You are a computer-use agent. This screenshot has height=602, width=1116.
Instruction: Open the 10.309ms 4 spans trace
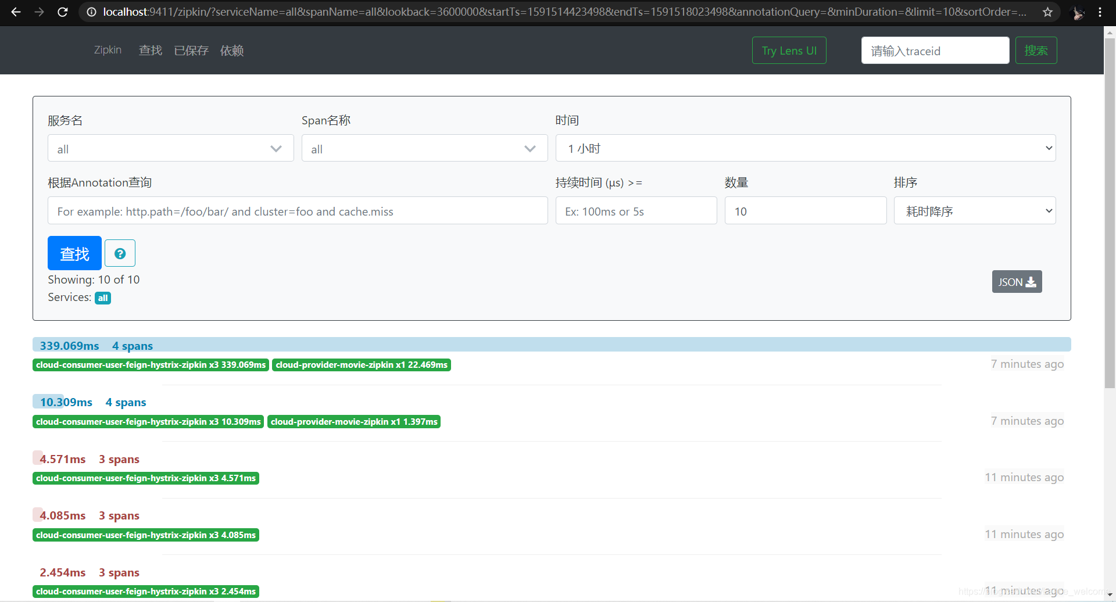92,402
